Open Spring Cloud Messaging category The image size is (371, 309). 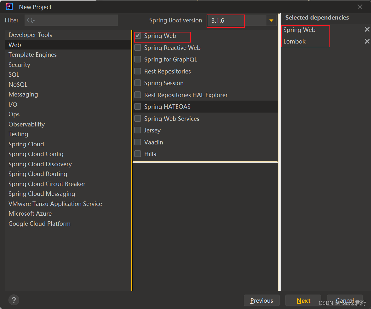68,194
